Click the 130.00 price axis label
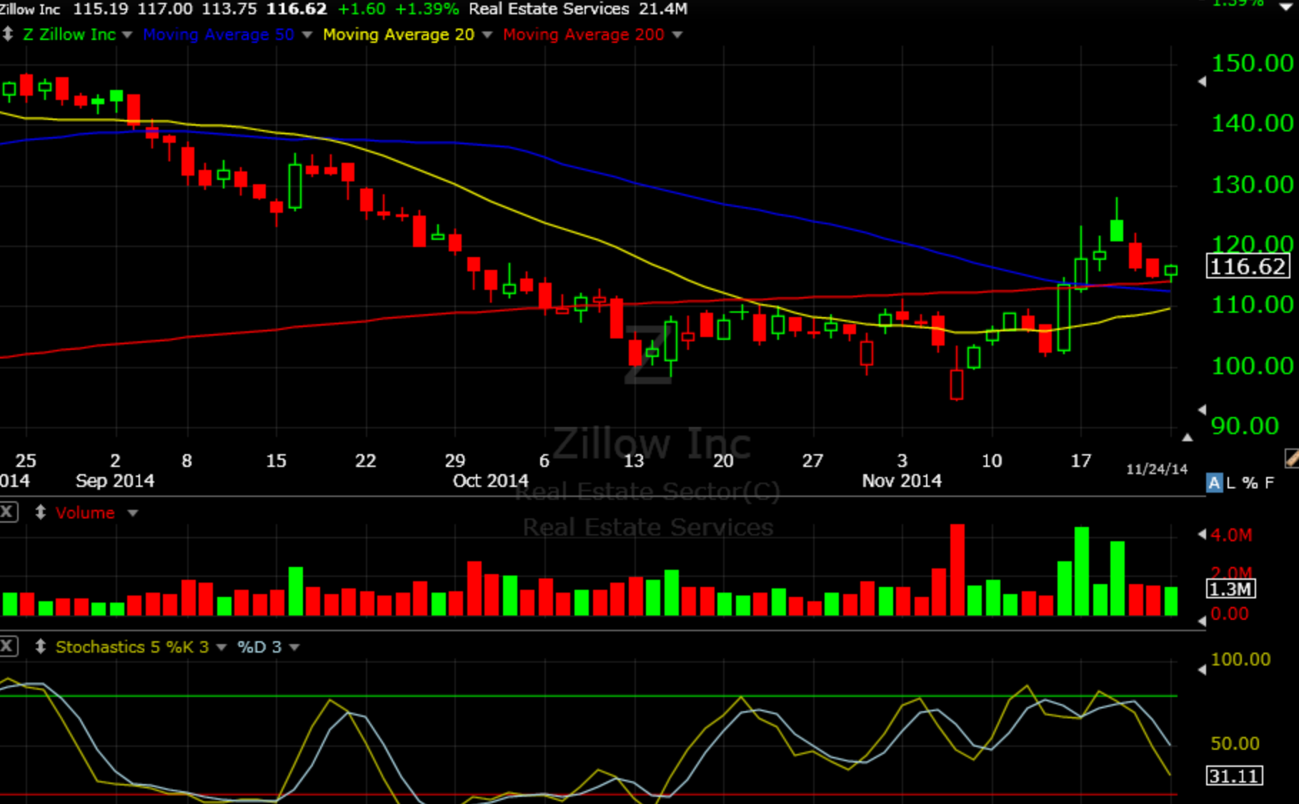Viewport: 1299px width, 804px height. [1252, 184]
